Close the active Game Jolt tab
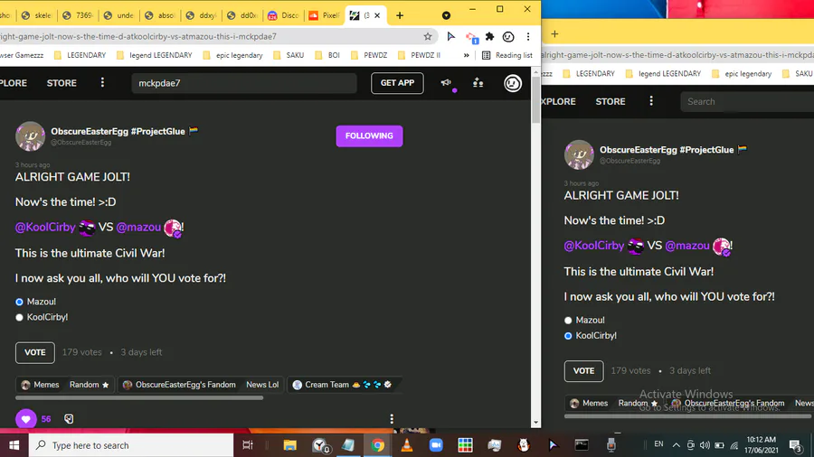 coord(377,15)
